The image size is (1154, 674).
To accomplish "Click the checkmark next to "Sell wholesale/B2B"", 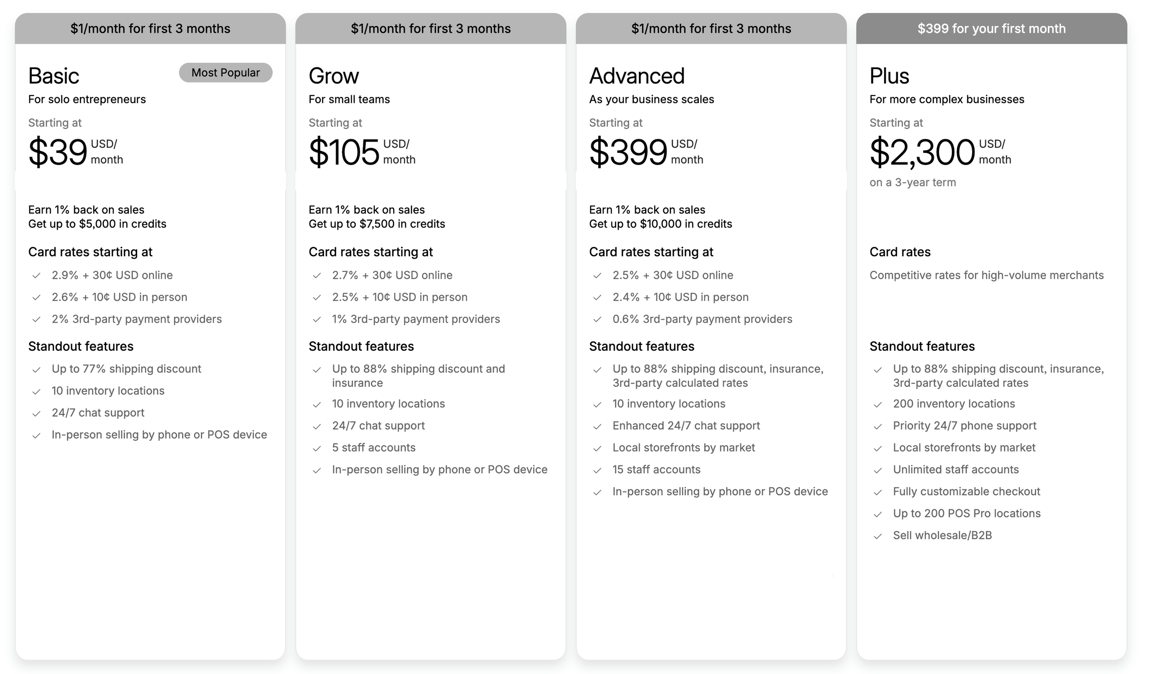I will pos(878,536).
